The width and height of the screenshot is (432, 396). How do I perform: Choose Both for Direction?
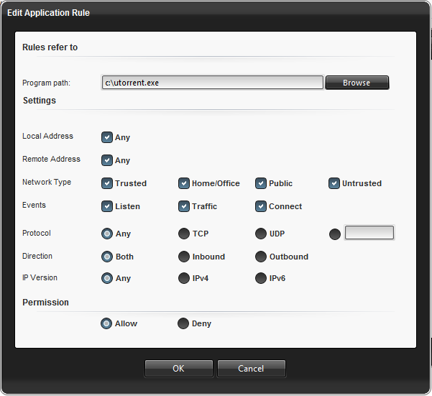(107, 257)
